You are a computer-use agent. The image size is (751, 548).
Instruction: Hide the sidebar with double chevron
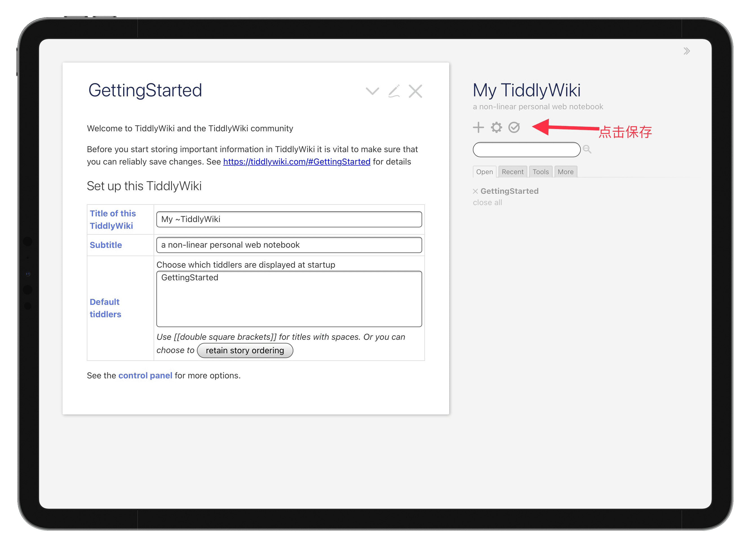(x=686, y=51)
